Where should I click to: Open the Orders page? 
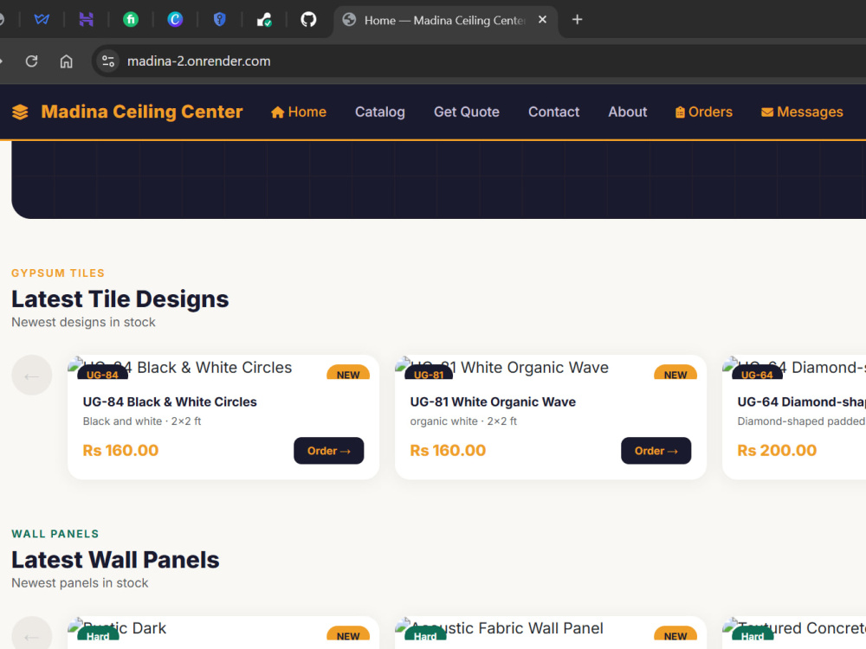(704, 112)
